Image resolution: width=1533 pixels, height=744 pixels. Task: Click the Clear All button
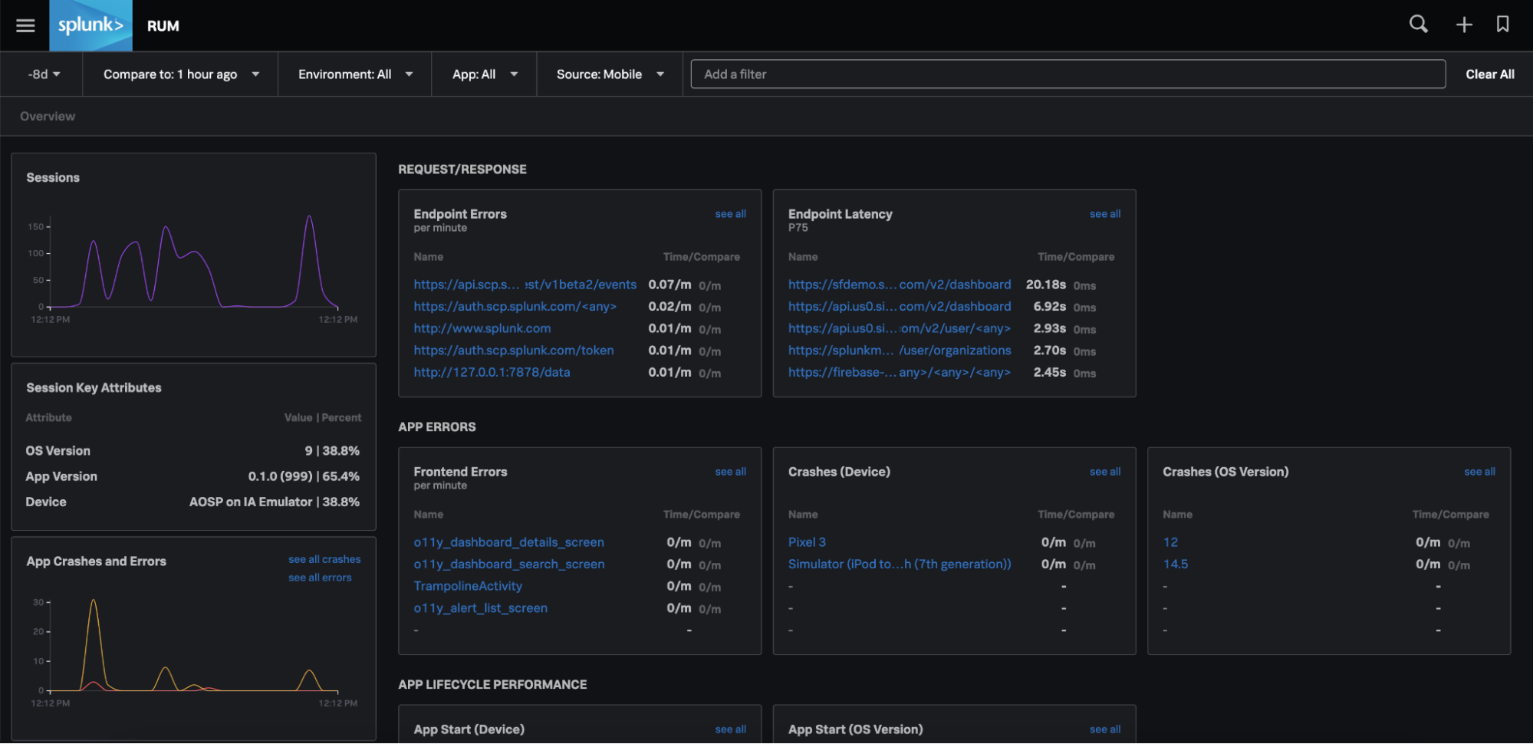1489,74
